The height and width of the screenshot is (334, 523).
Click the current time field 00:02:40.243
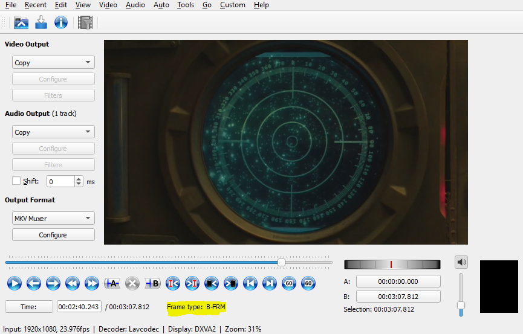(79, 307)
